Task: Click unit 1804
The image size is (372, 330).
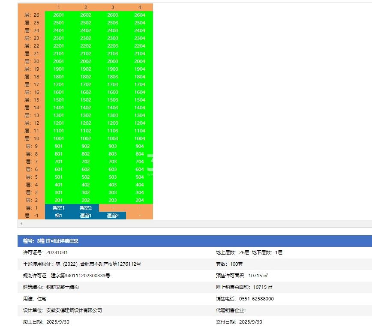Action: pyautogui.click(x=140, y=77)
